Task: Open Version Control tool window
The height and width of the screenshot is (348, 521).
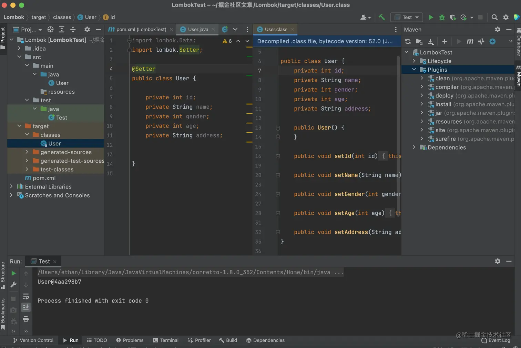Action: point(33,340)
